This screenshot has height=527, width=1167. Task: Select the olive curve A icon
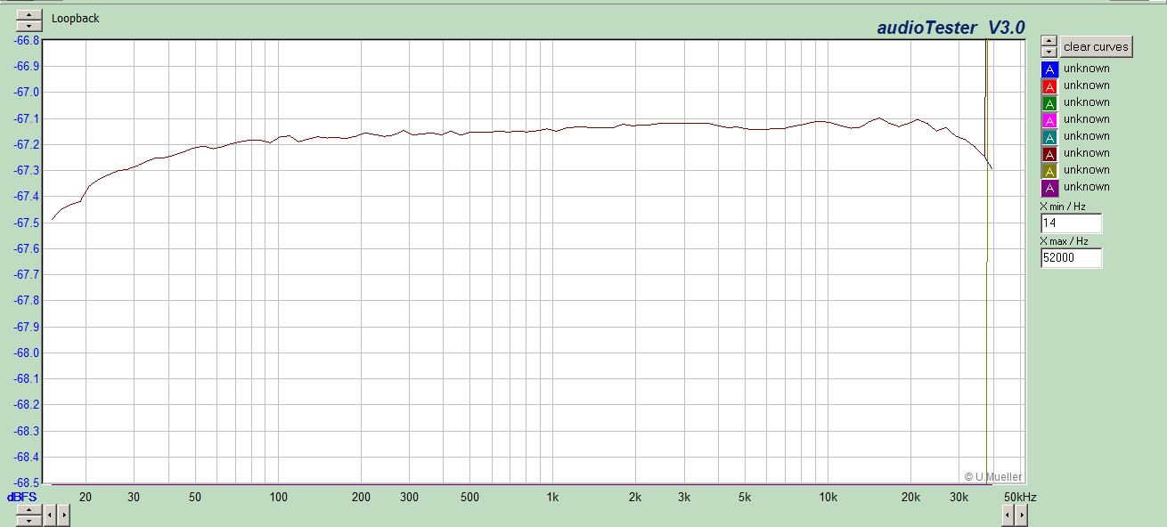pos(1049,171)
